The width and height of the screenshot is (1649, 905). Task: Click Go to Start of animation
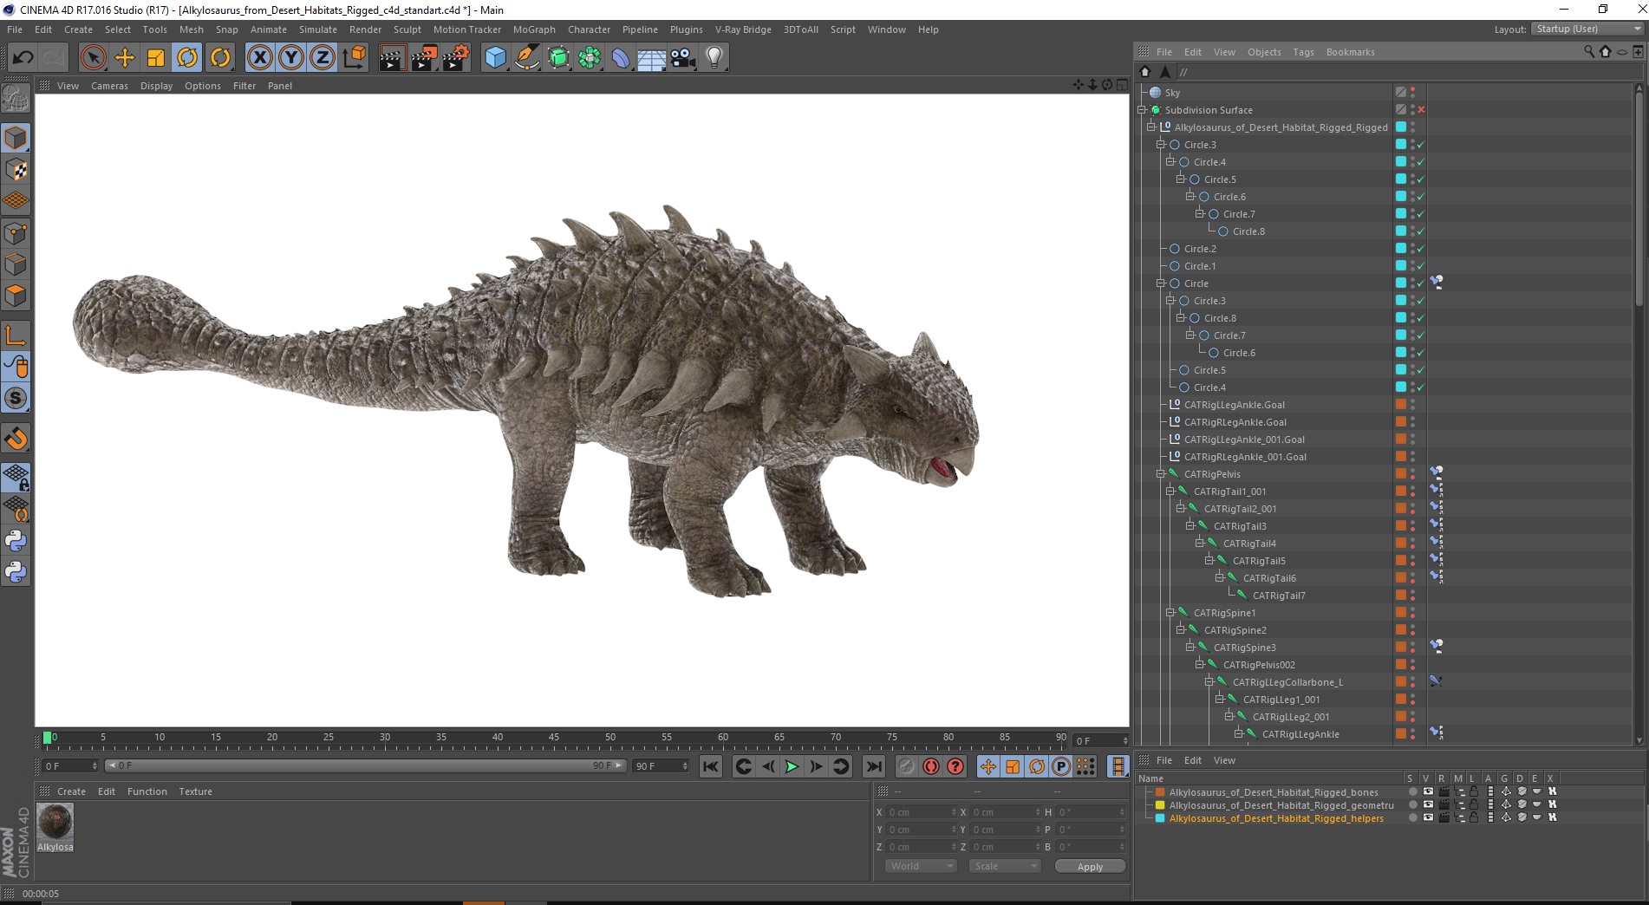click(711, 766)
